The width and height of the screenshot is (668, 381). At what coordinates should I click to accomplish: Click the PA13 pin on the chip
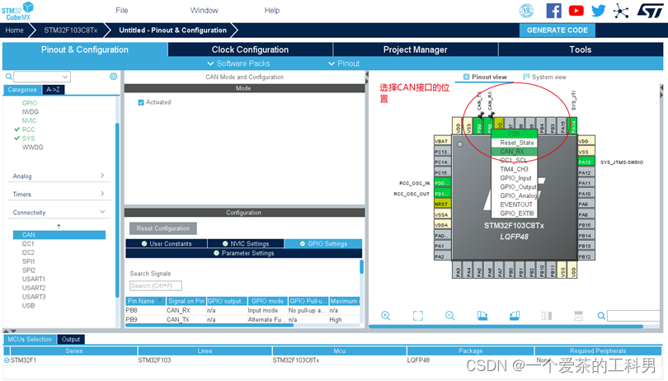tap(586, 162)
